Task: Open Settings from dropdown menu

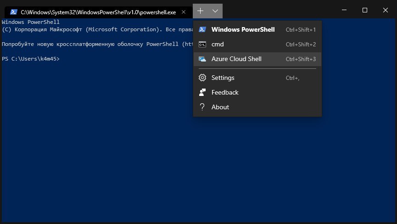Action: click(257, 78)
